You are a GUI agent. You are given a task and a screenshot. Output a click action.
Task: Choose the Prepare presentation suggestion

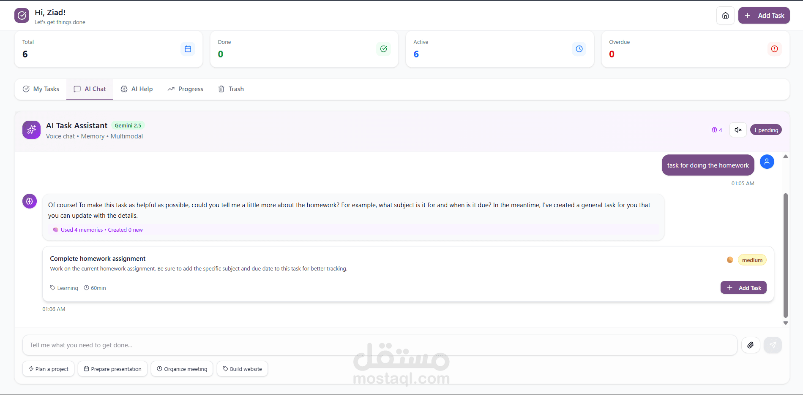[x=113, y=369]
